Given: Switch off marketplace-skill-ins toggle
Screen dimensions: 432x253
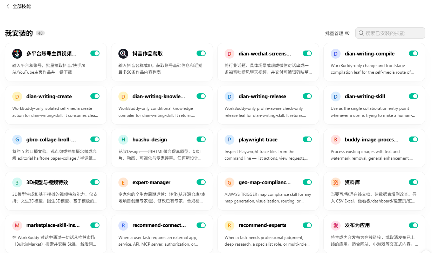Looking at the screenshot, I should point(95,225).
